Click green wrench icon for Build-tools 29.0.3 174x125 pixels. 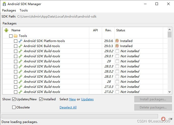(x=20, y=46)
